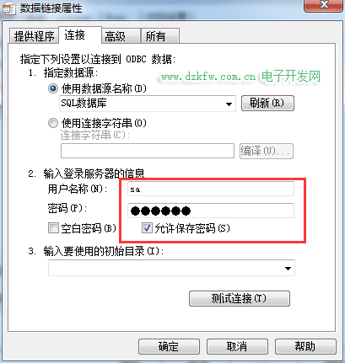
Task: Expand the SQL数据库 data source dropdown
Action: pyautogui.click(x=229, y=104)
